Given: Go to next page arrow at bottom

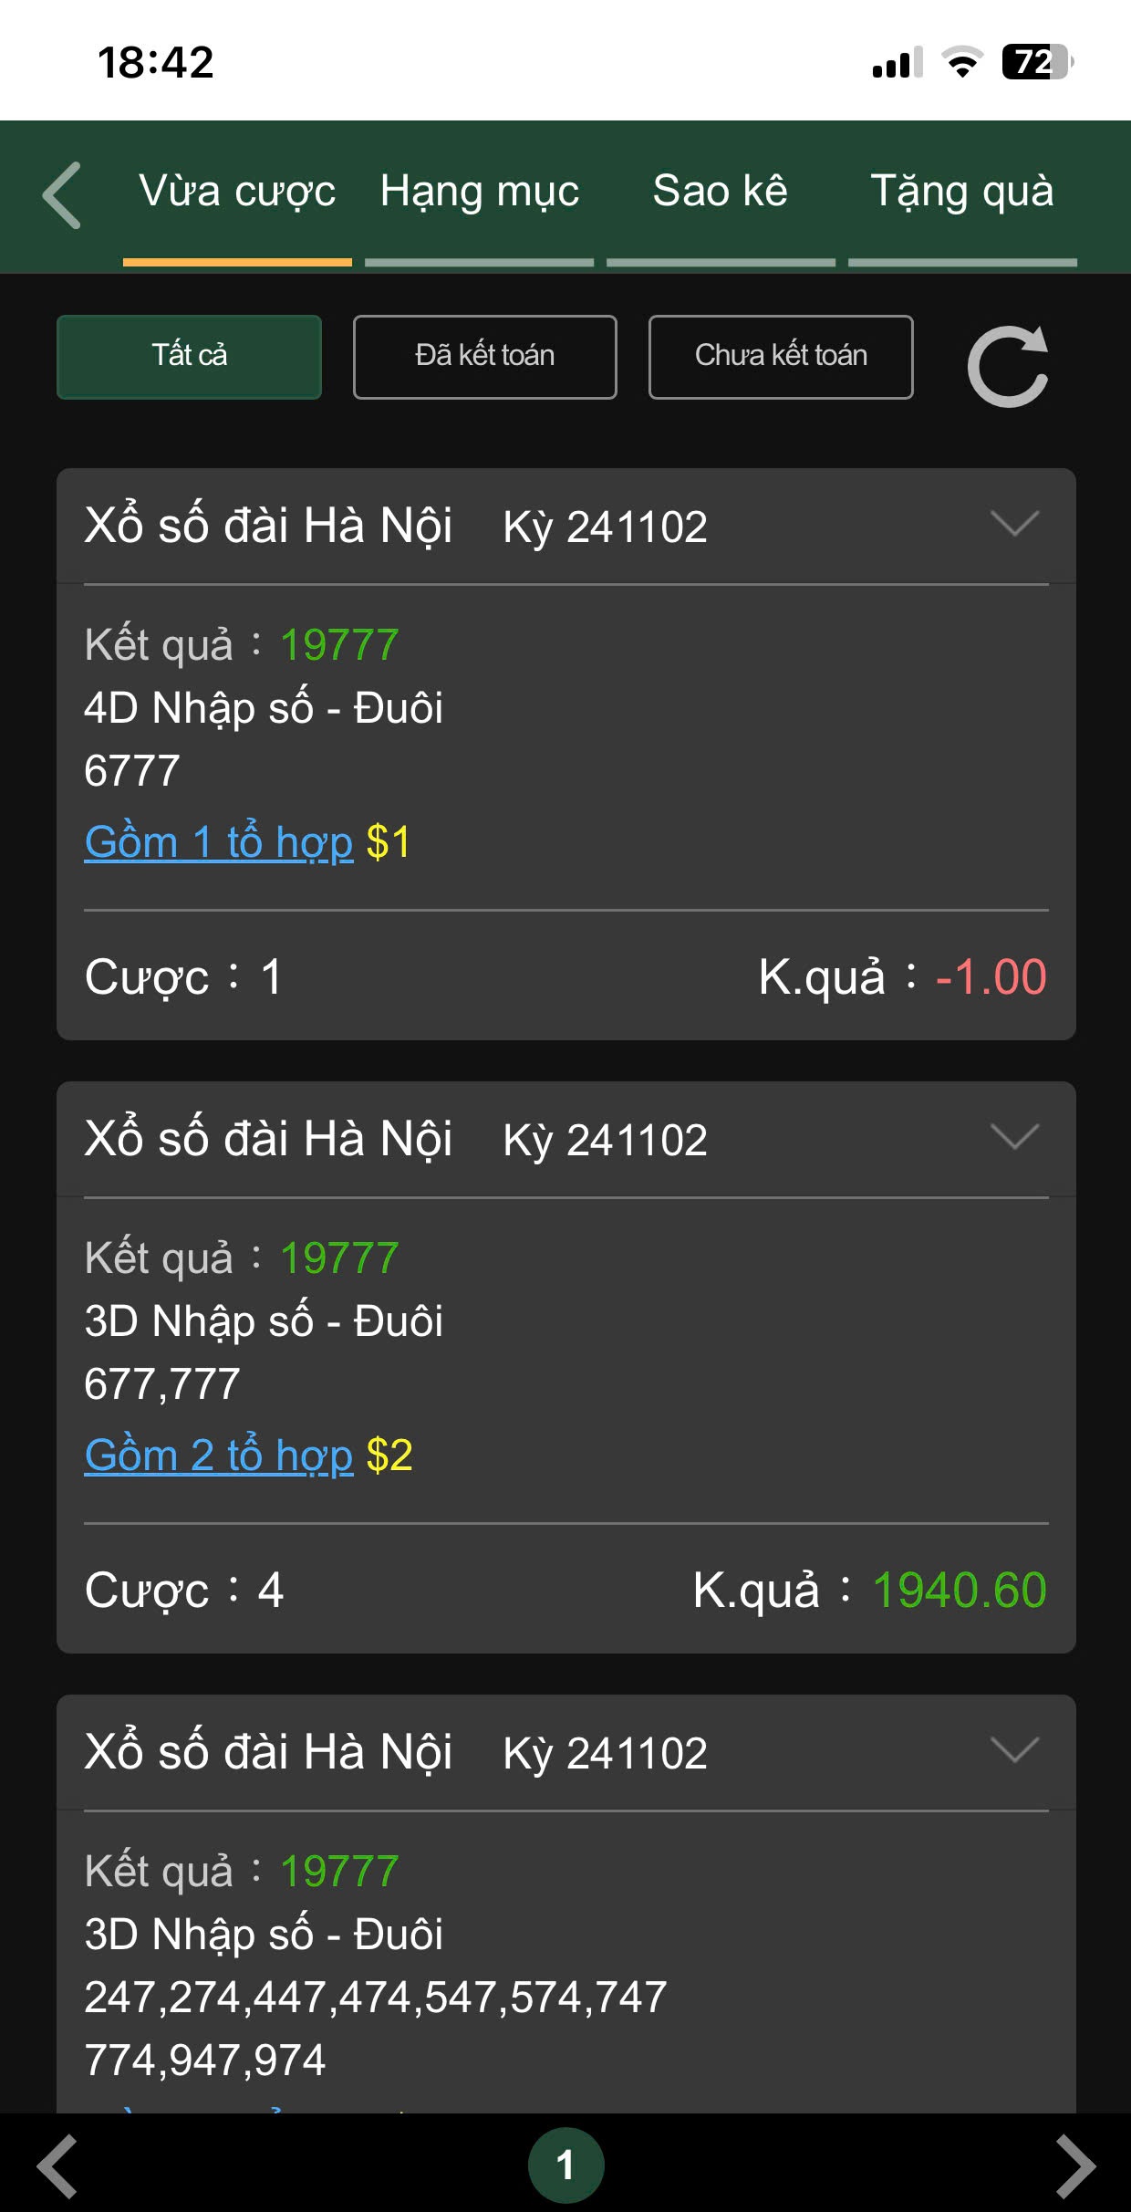Looking at the screenshot, I should point(1074,2165).
